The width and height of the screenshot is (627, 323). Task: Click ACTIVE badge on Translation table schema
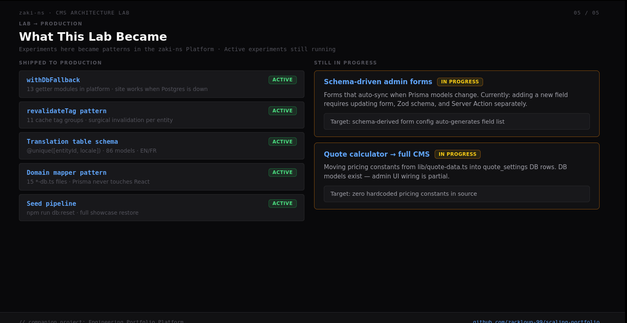click(283, 142)
